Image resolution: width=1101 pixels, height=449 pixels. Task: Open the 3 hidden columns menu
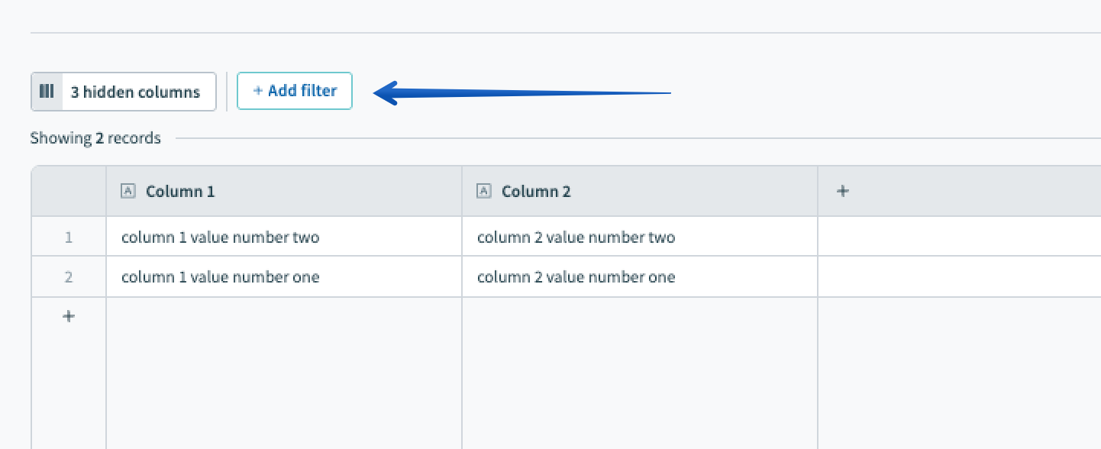(135, 92)
